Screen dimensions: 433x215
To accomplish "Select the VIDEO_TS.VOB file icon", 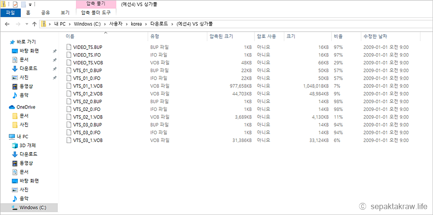I will click(69, 62).
